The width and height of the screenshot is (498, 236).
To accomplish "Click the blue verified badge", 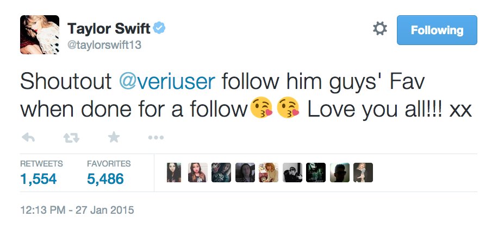I will (159, 28).
